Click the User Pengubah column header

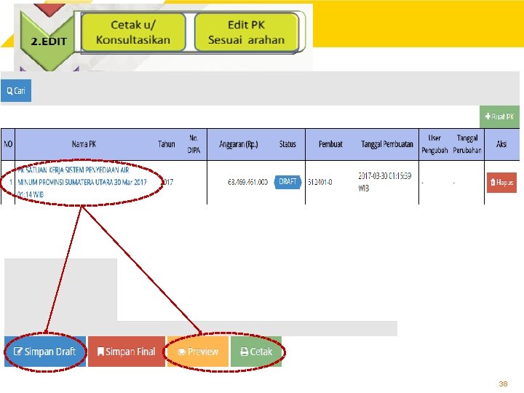(x=434, y=144)
